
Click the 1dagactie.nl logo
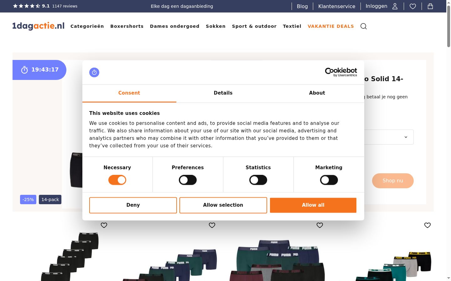(38, 26)
